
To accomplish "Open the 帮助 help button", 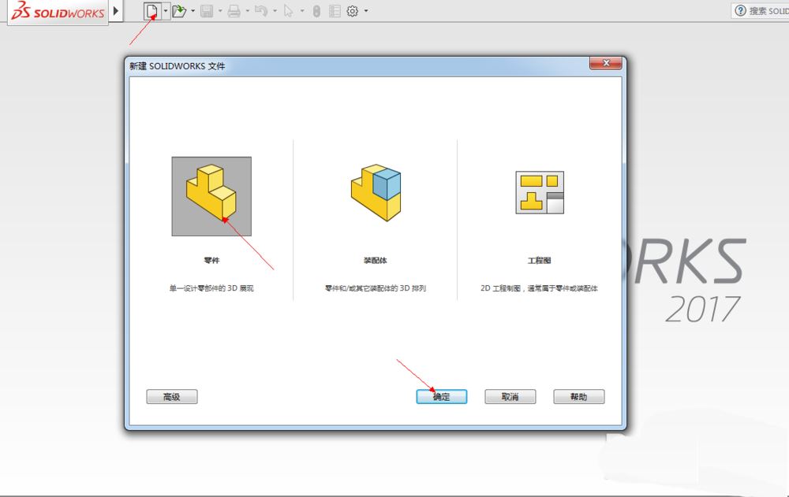I will tap(579, 396).
